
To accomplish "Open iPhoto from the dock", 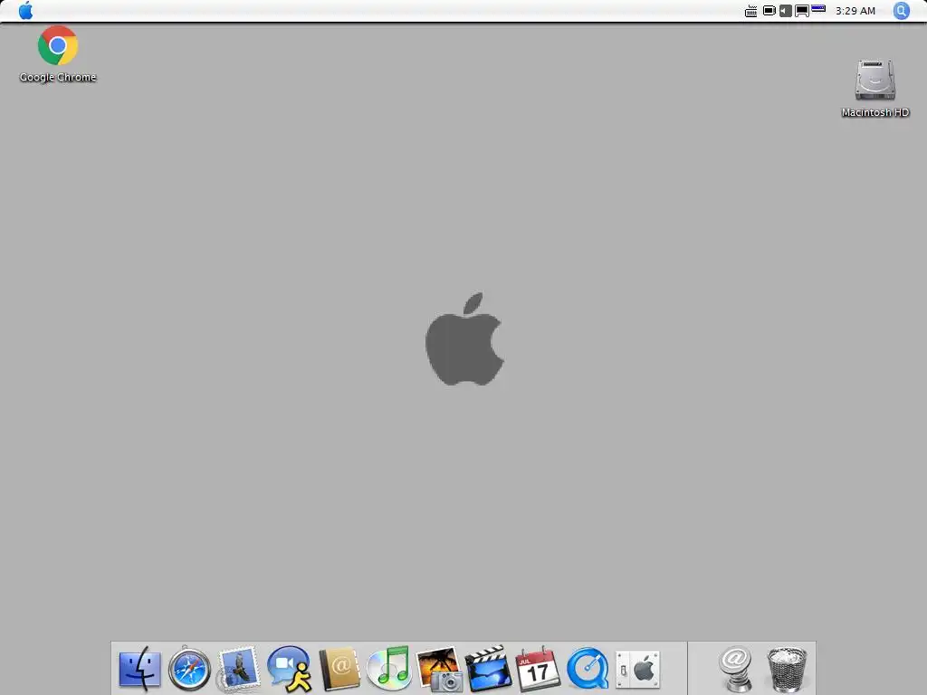I will [x=439, y=669].
